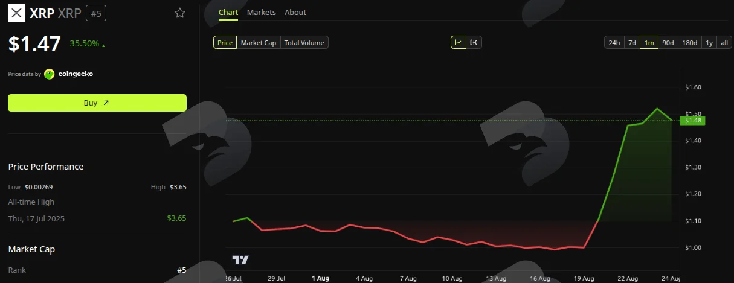Click the Thu, 17 Jul 2025 date
The width and height of the screenshot is (734, 283).
pyautogui.click(x=36, y=218)
